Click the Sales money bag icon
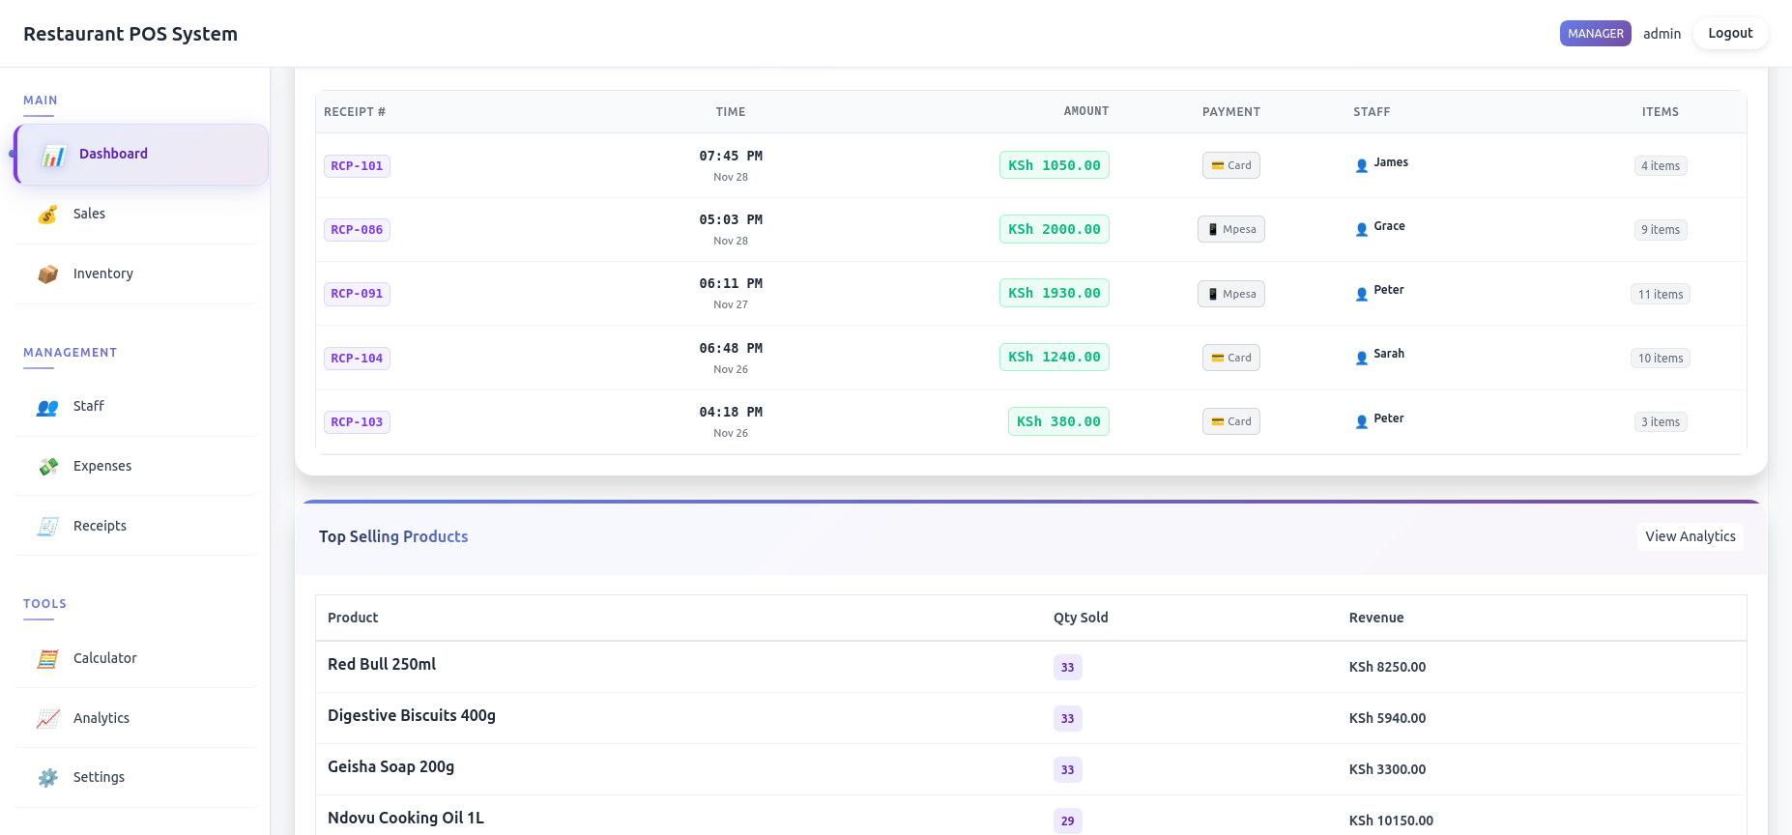Image resolution: width=1792 pixels, height=835 pixels. click(x=47, y=215)
